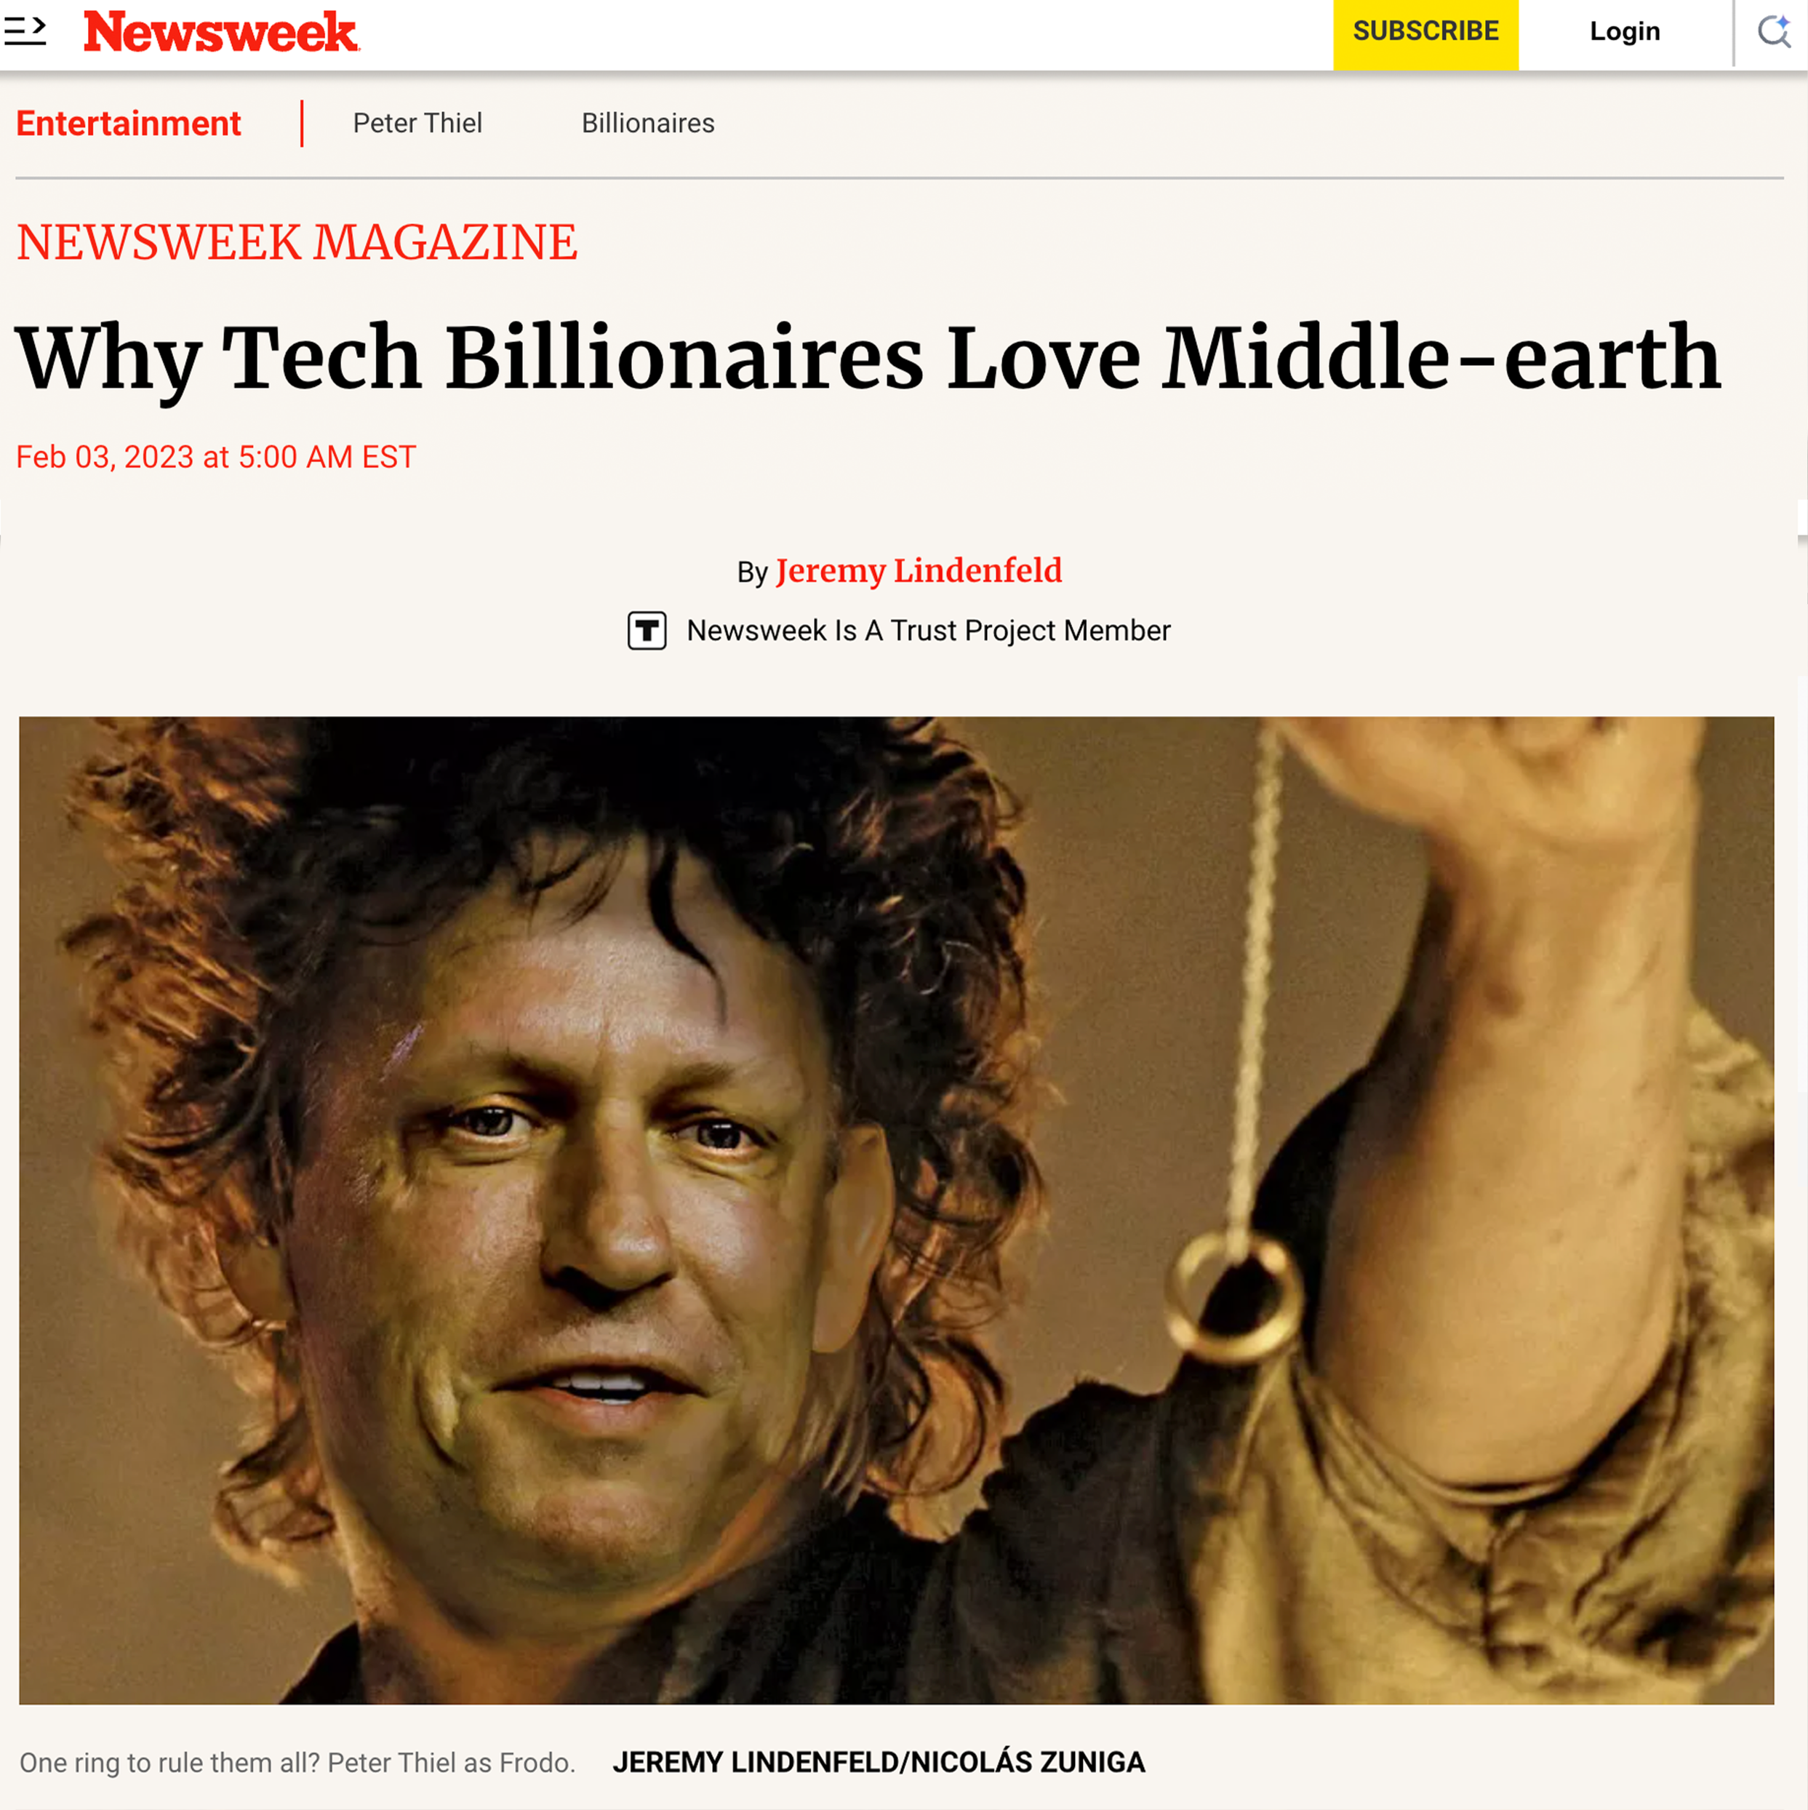Select the Billionaires topic tag
This screenshot has width=1808, height=1810.
click(647, 124)
